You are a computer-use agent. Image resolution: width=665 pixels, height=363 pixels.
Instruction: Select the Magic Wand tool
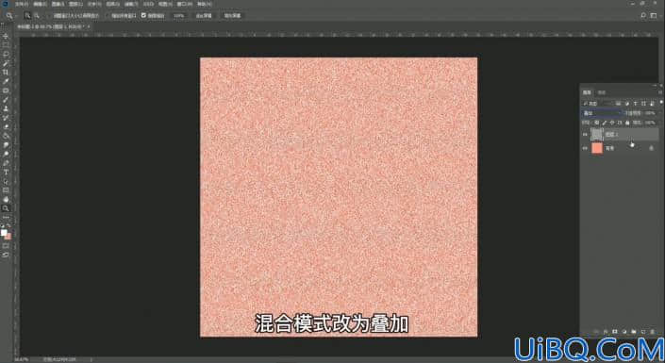click(6, 63)
